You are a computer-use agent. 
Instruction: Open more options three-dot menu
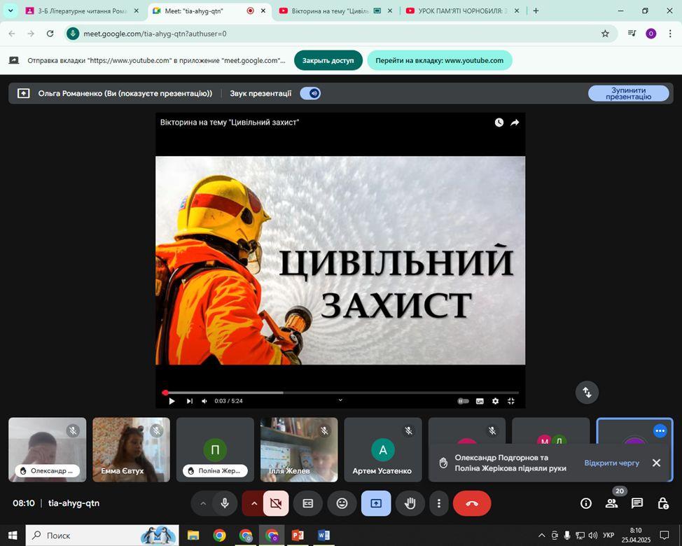[x=439, y=503]
